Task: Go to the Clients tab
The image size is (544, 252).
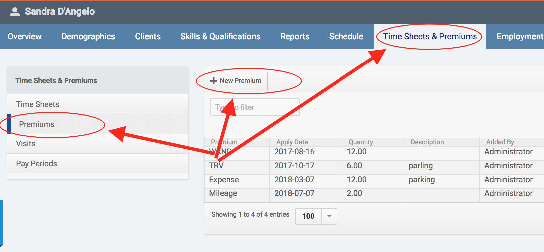Action: [148, 36]
